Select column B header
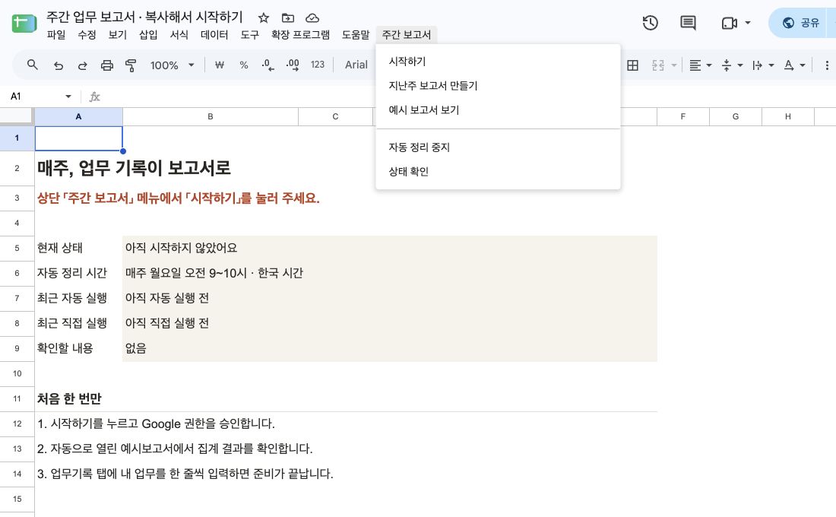The width and height of the screenshot is (836, 517). coord(211,116)
